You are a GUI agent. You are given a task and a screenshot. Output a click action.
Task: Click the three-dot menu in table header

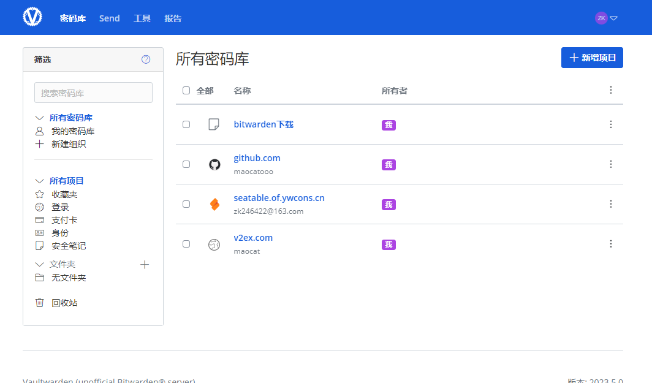(610, 90)
